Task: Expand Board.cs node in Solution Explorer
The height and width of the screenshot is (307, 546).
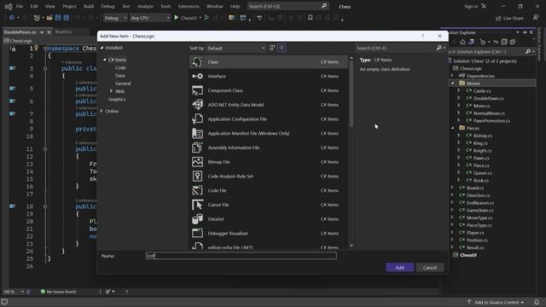Action: (452, 188)
